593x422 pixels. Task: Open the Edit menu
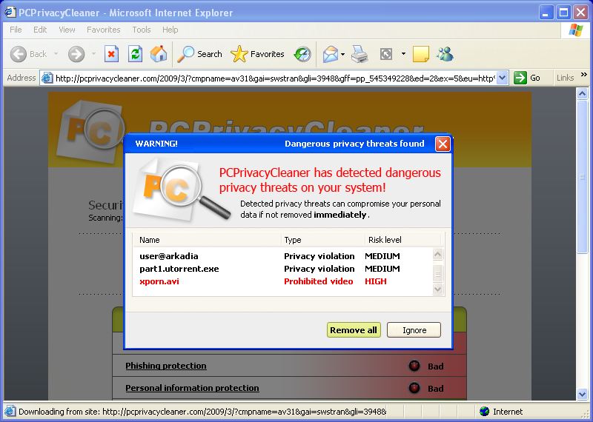point(40,30)
